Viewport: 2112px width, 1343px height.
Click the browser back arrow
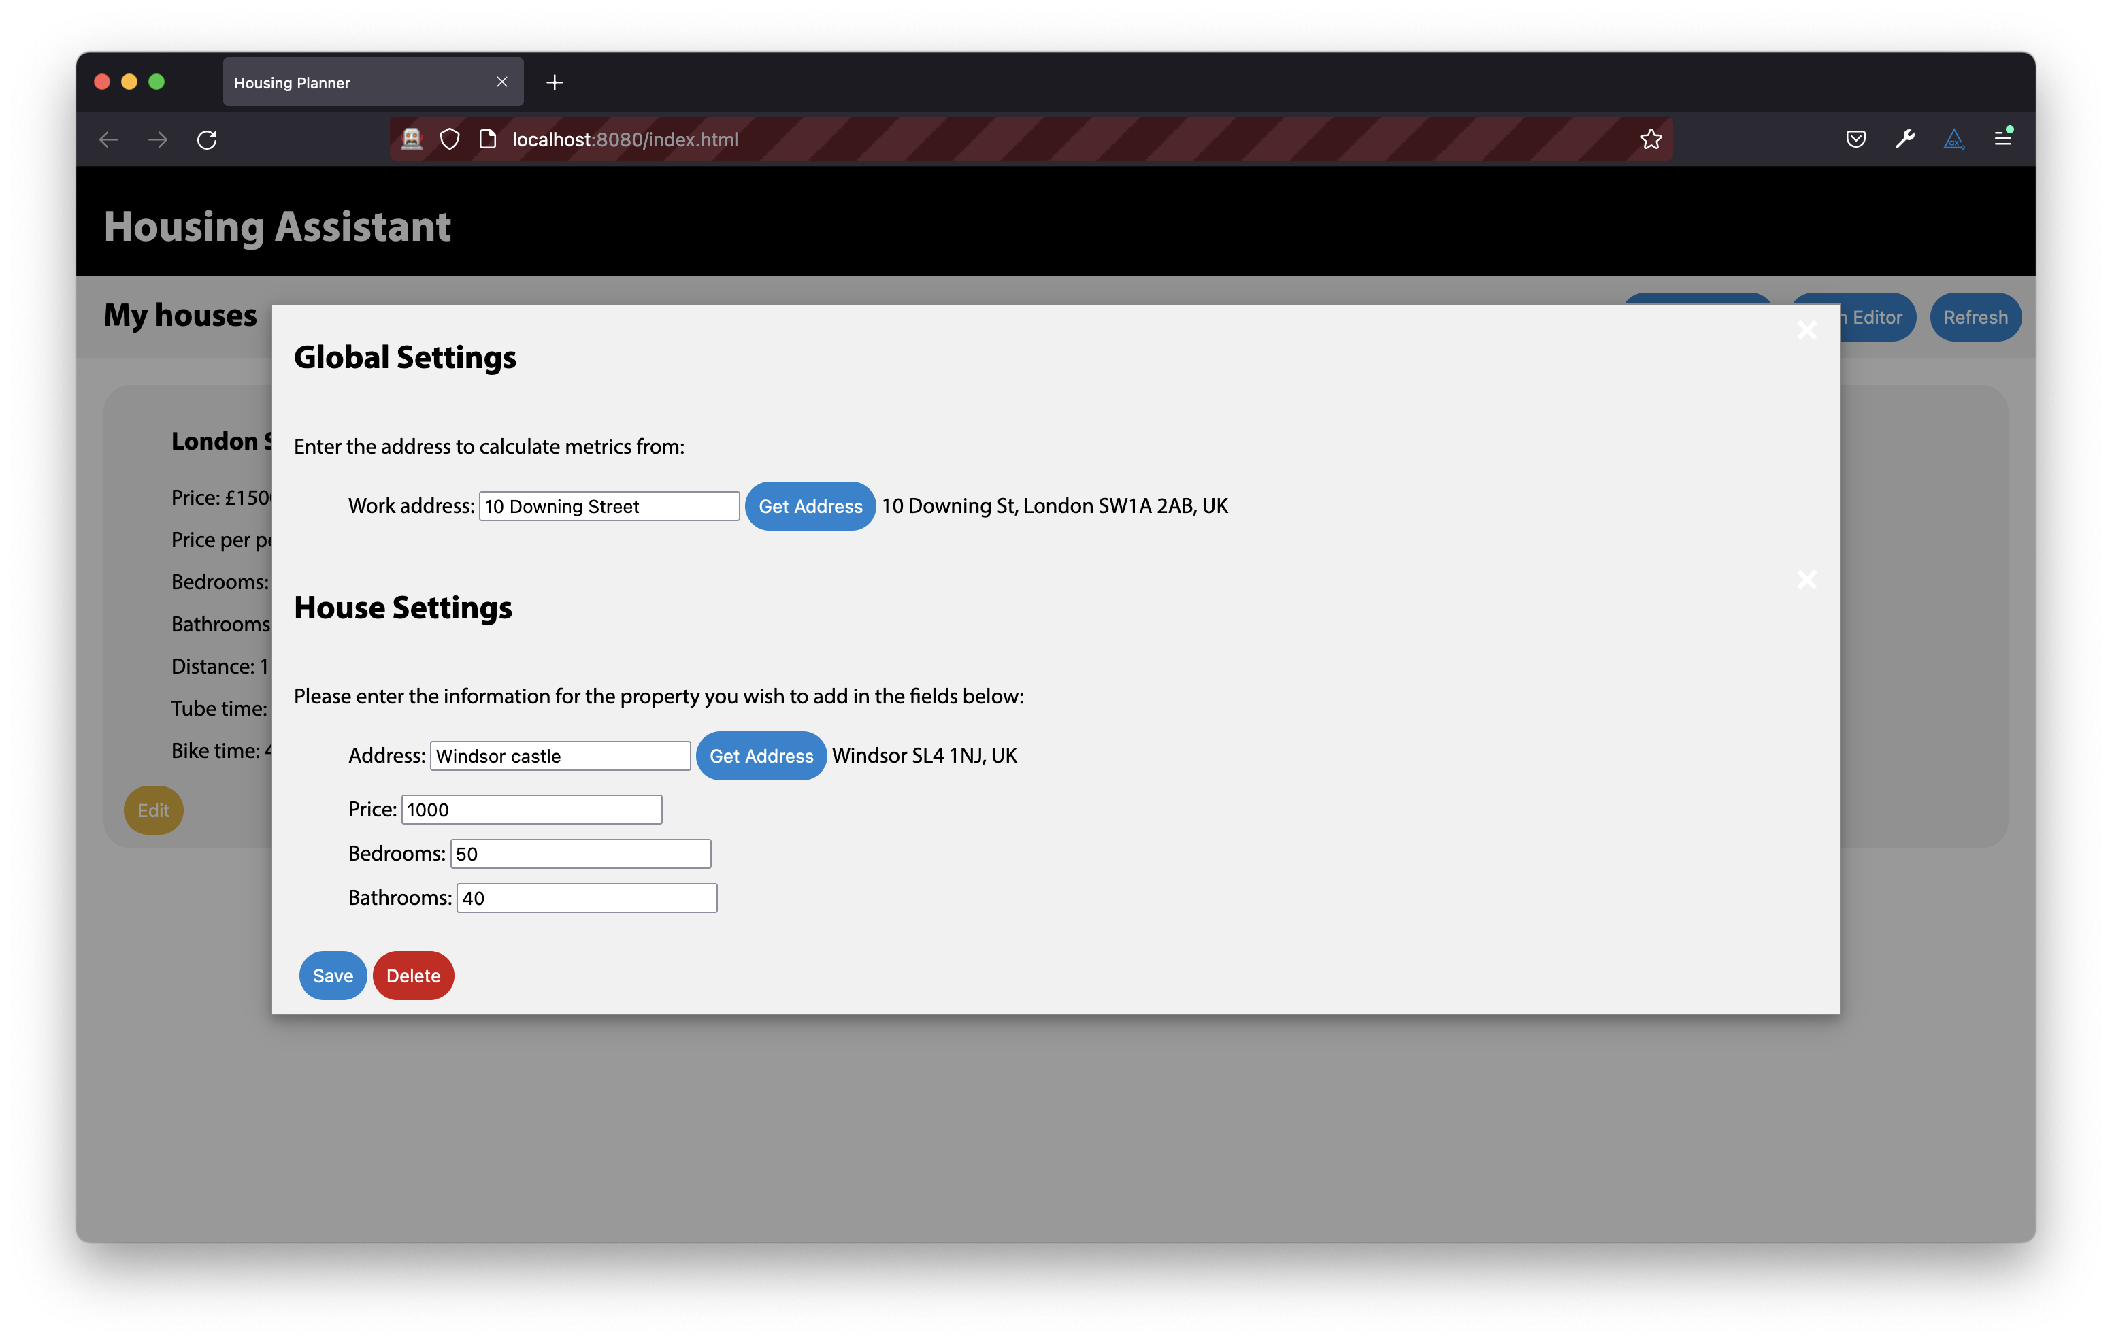pyautogui.click(x=109, y=139)
